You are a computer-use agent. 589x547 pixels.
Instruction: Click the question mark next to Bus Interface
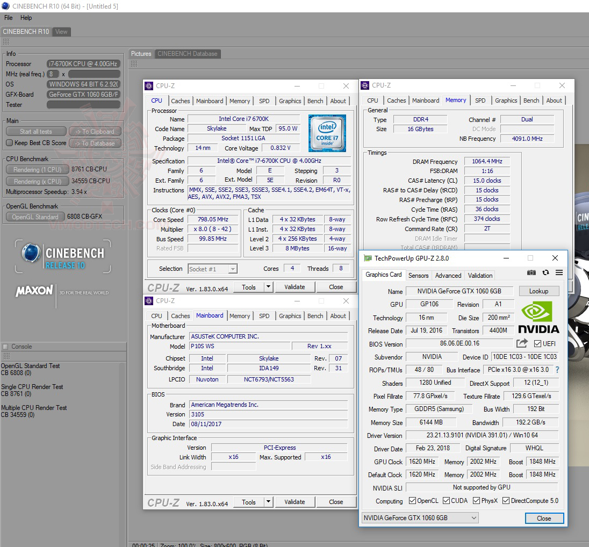(557, 370)
